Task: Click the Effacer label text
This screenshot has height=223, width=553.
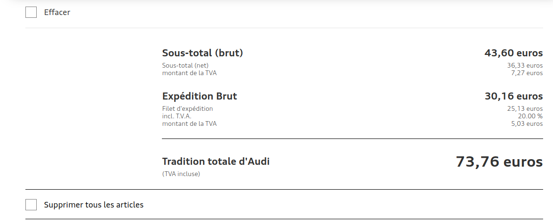Action: click(x=57, y=12)
